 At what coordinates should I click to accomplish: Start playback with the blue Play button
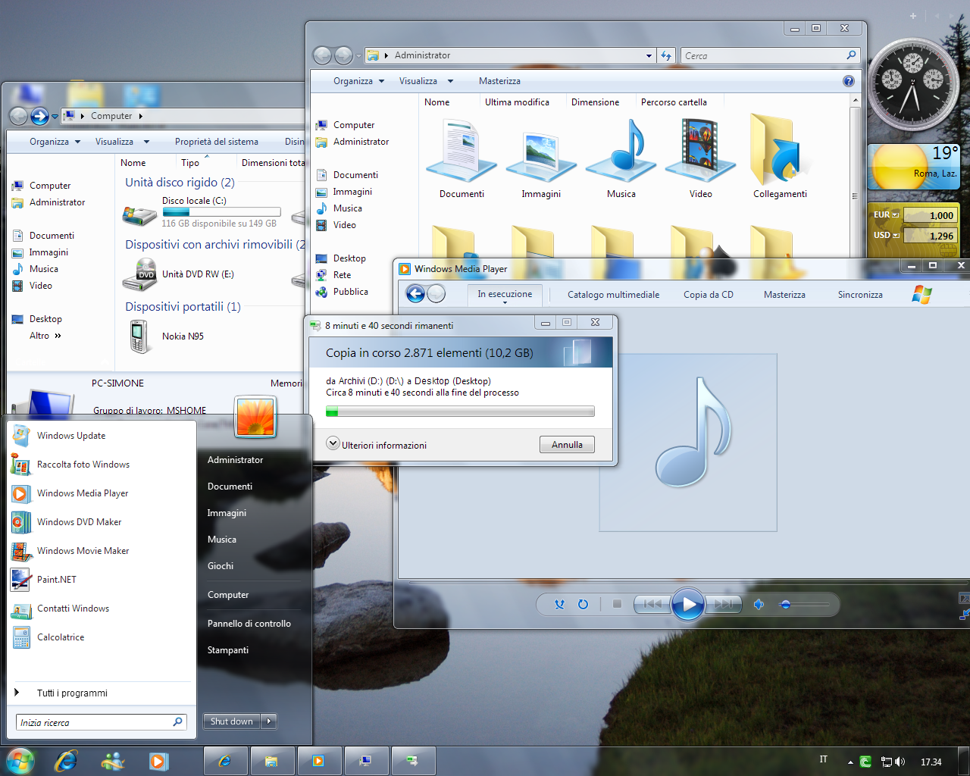688,604
